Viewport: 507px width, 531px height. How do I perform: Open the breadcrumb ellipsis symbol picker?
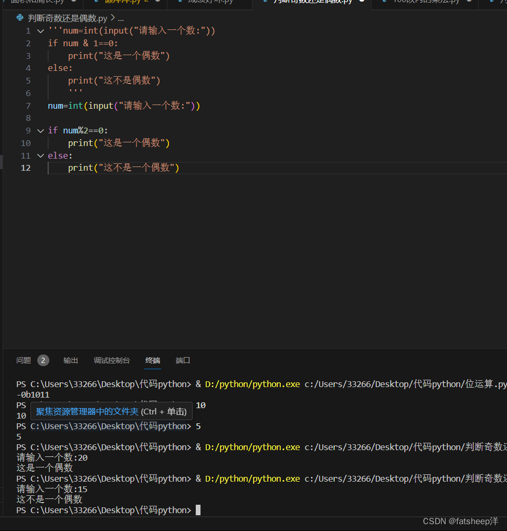[x=121, y=18]
